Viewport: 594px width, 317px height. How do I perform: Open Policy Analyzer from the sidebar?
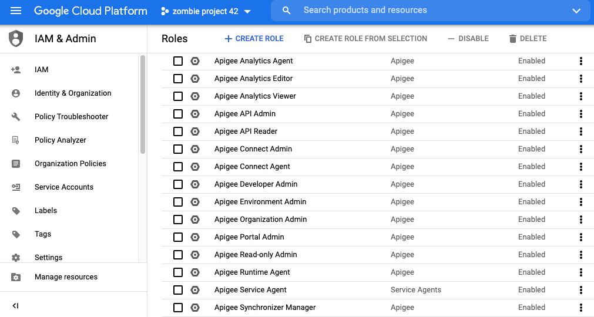pos(60,140)
